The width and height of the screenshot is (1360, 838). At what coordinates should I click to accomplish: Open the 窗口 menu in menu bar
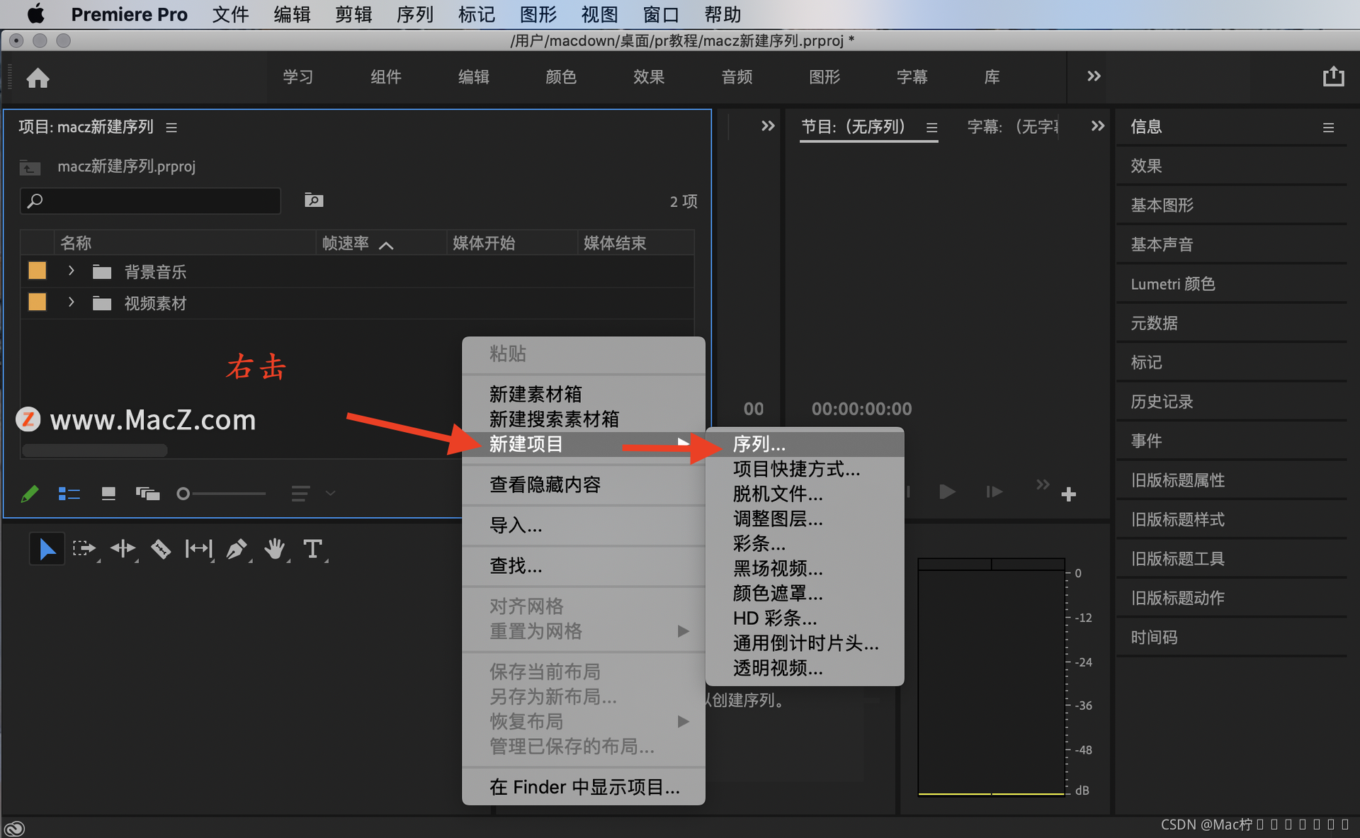(661, 14)
